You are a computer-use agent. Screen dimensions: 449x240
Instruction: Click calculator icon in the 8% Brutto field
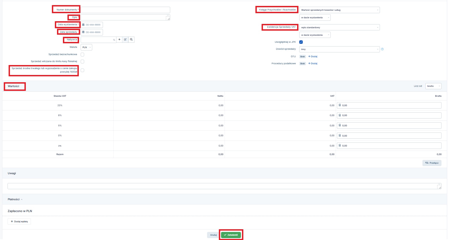click(x=340, y=115)
